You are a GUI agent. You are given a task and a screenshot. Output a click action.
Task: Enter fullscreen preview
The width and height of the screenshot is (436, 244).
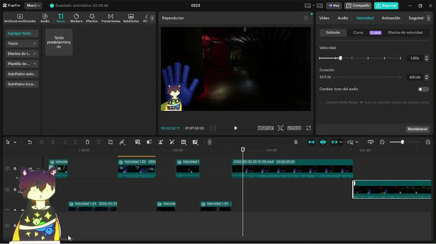[x=309, y=128]
